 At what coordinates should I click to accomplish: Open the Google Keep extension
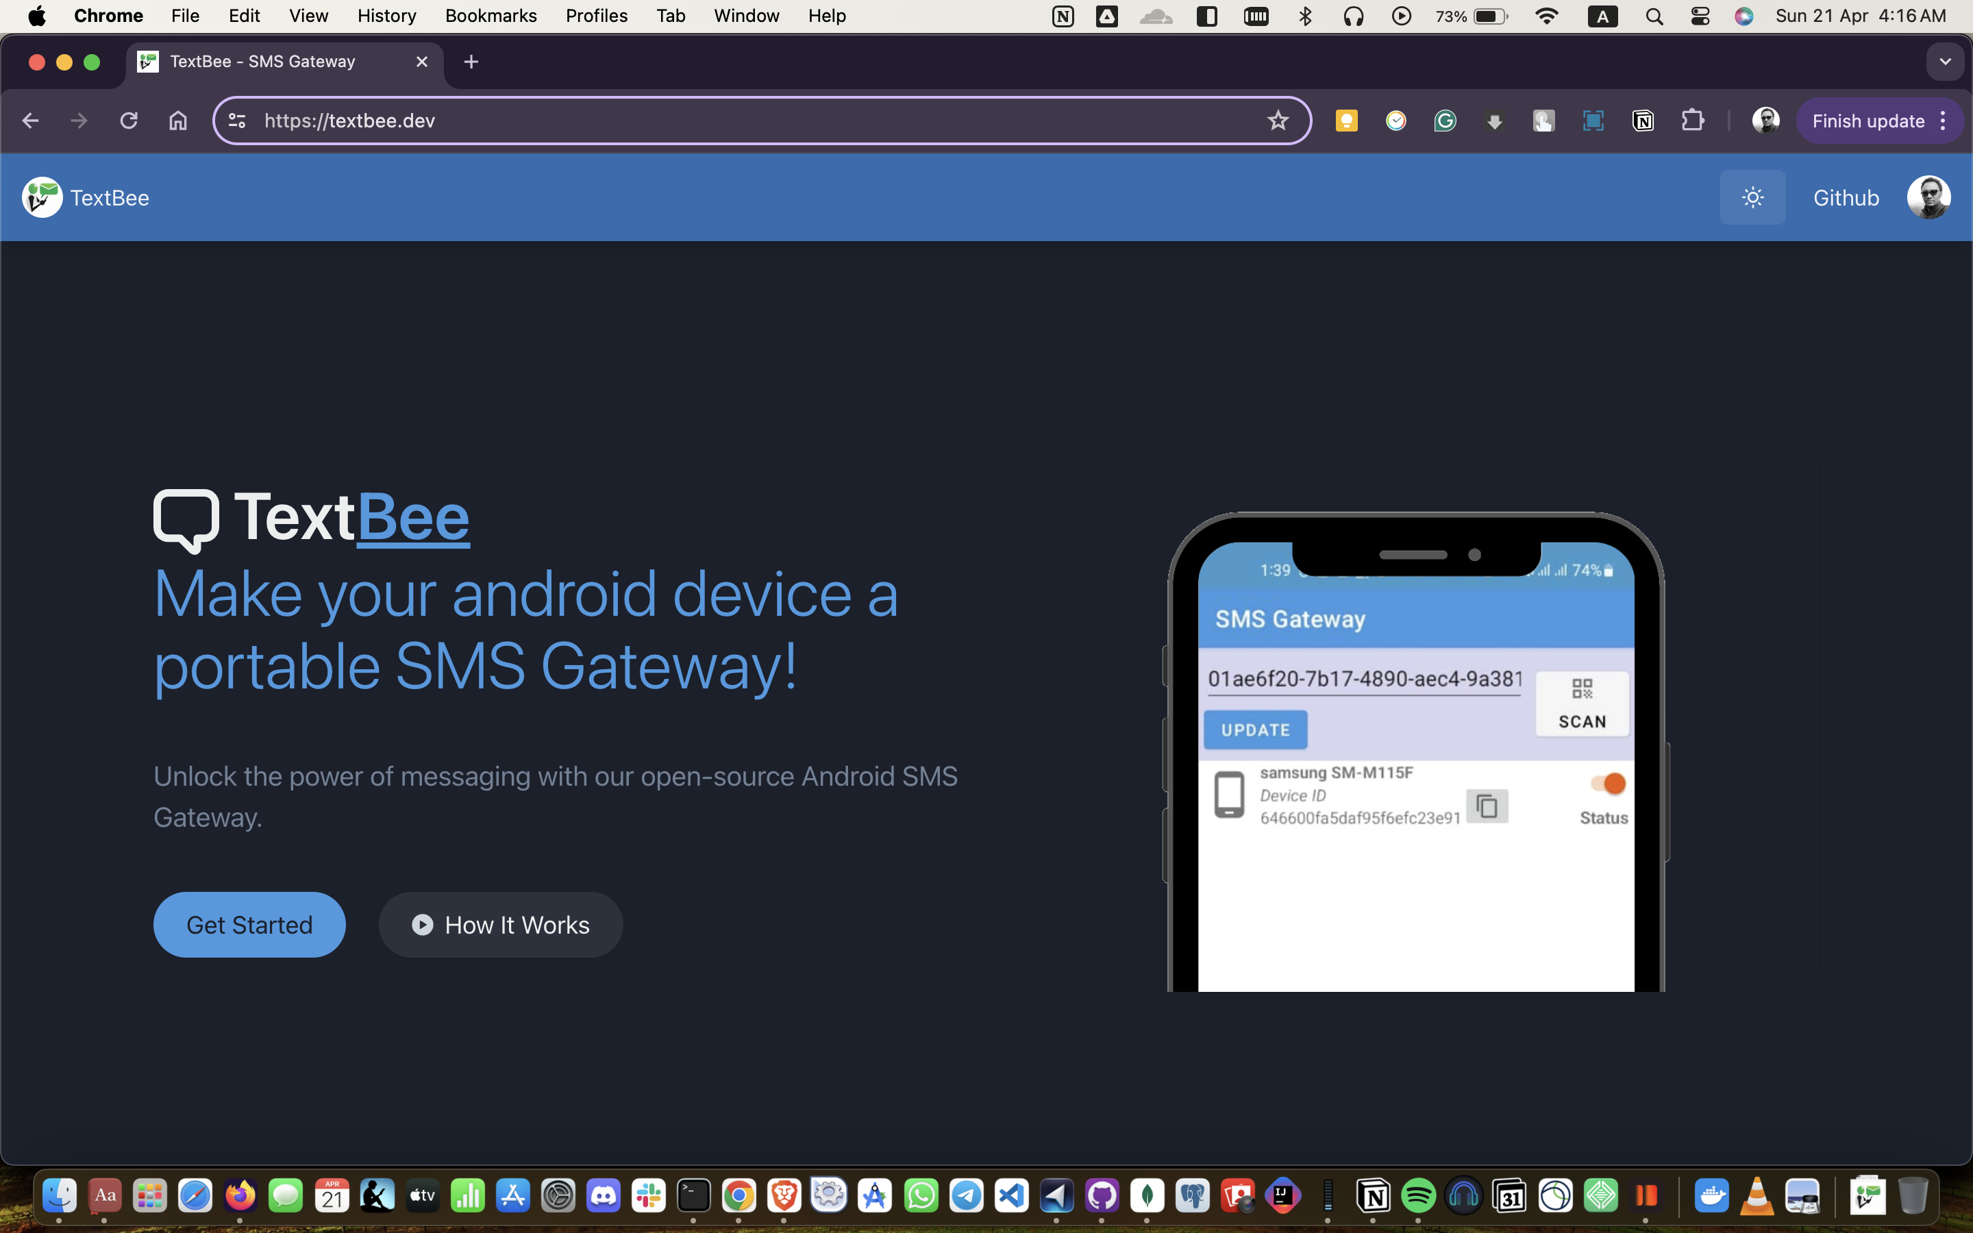click(1347, 121)
